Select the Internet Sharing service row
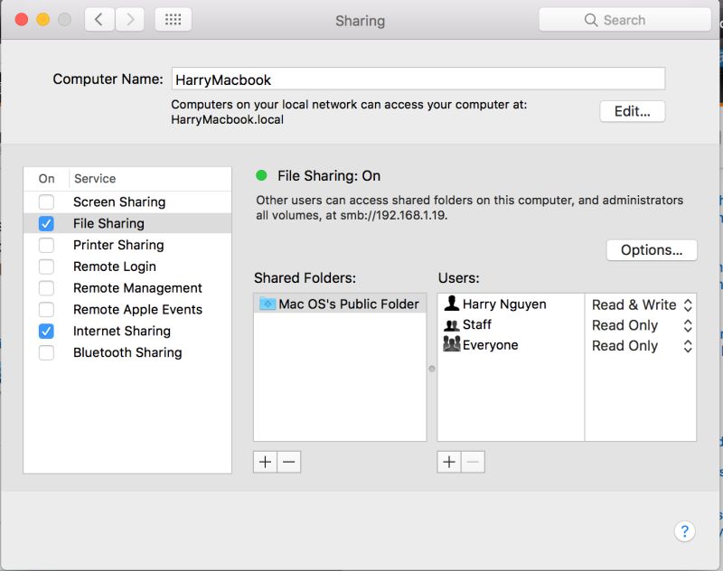The image size is (723, 571). [127, 331]
